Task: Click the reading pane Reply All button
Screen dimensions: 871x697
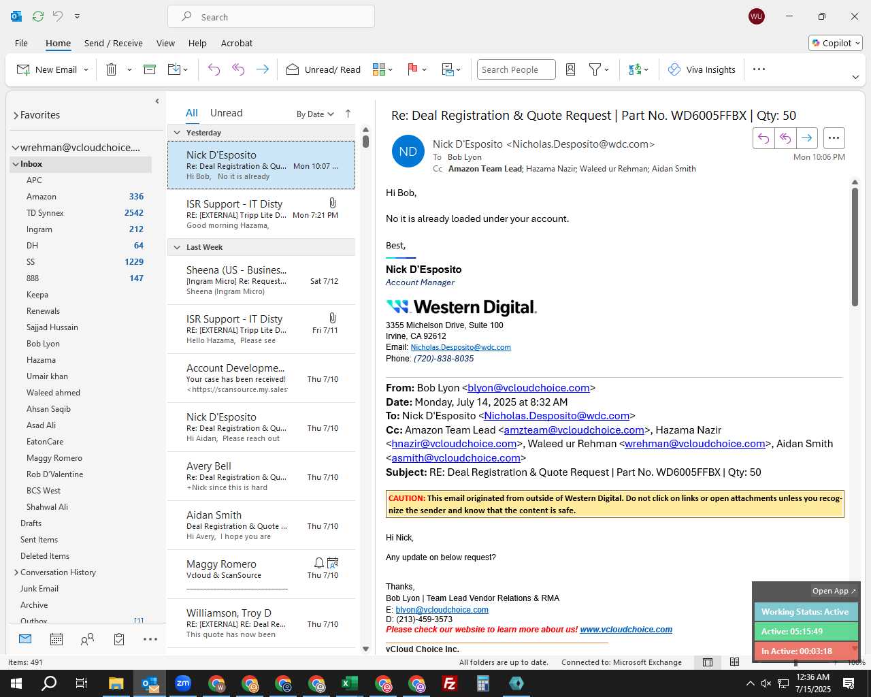Action: [785, 138]
